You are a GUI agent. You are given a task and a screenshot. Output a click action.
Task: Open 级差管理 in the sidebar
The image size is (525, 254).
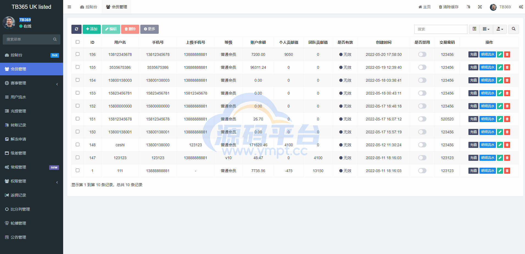32,153
